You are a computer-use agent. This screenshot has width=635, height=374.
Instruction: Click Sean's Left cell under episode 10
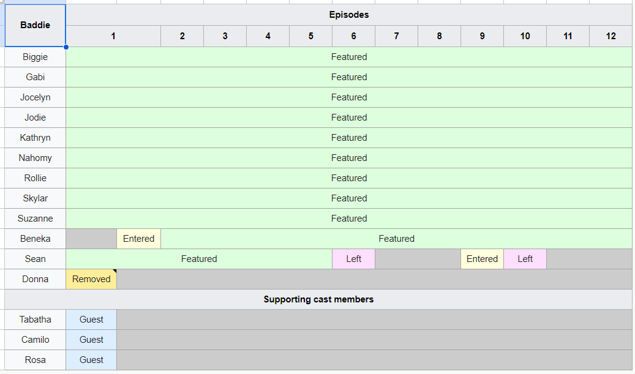click(525, 259)
